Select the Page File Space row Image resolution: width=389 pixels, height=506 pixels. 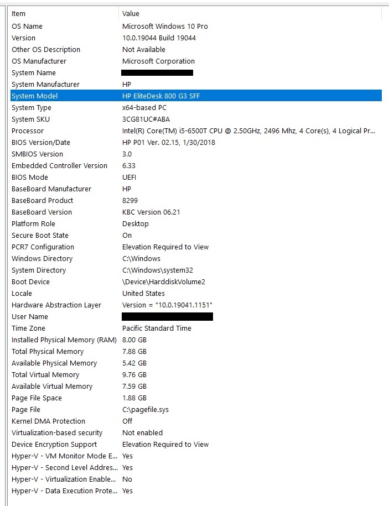196,398
